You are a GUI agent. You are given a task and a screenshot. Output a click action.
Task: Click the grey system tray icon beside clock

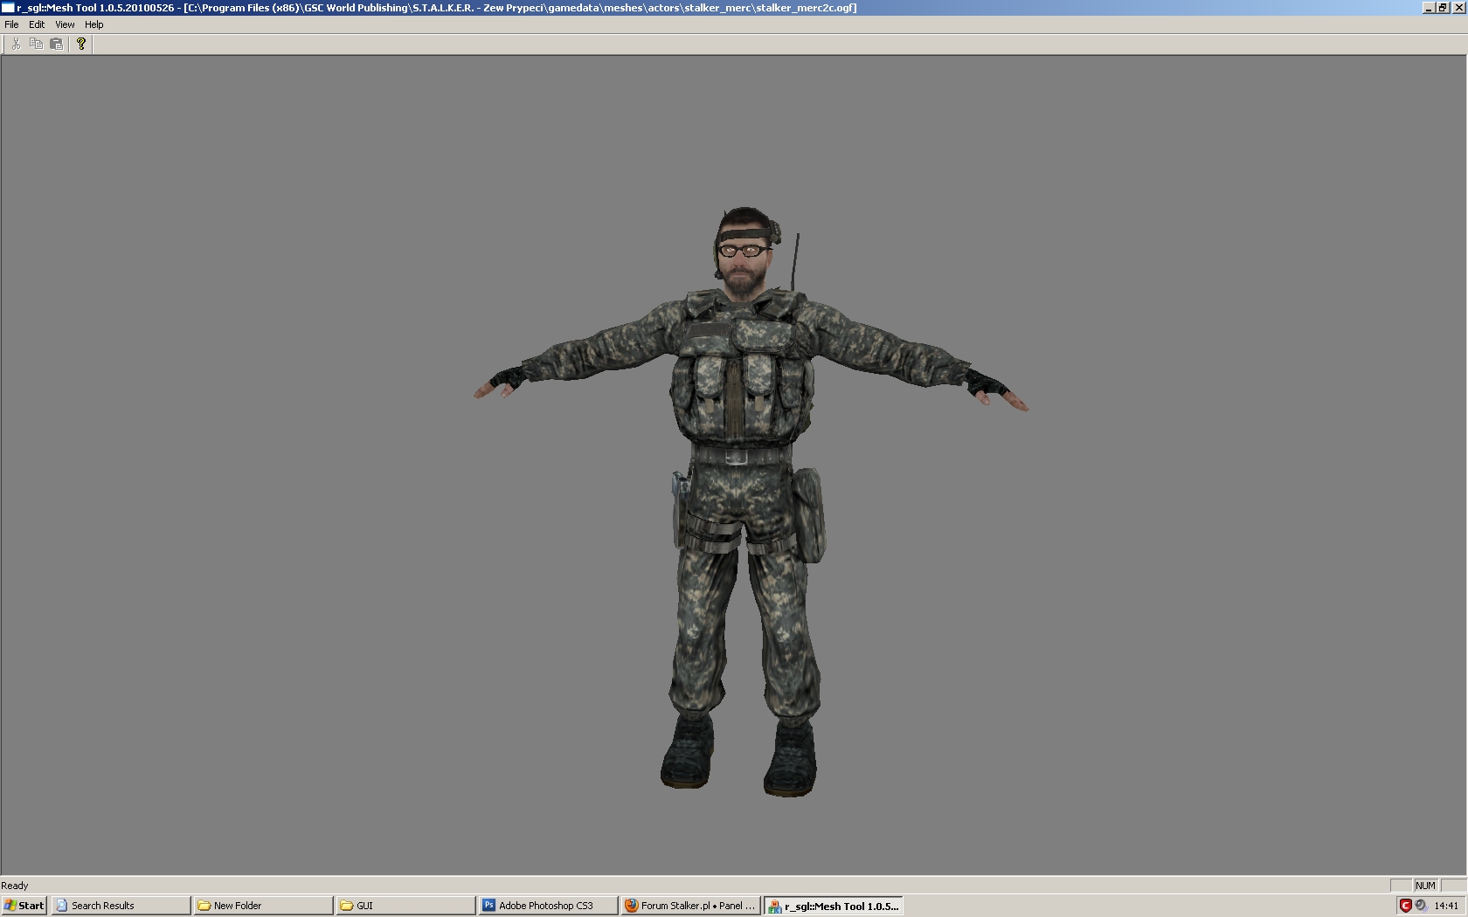(x=1421, y=906)
